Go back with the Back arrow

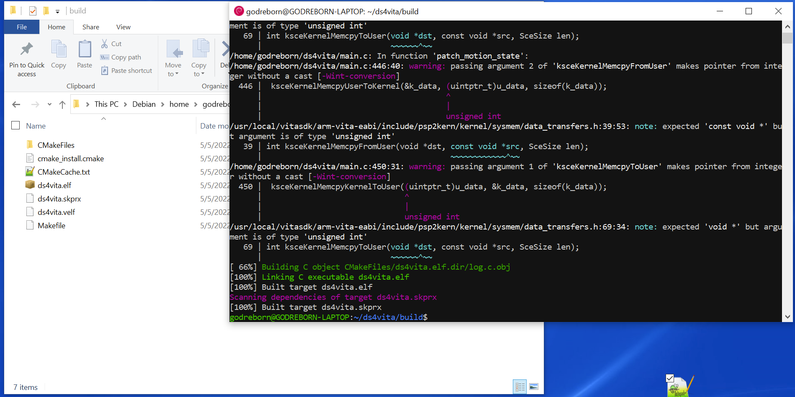coord(16,104)
